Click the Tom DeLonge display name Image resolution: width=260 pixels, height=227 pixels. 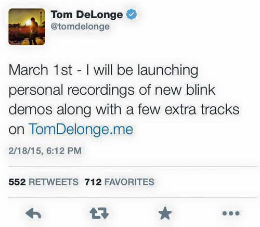click(x=87, y=15)
